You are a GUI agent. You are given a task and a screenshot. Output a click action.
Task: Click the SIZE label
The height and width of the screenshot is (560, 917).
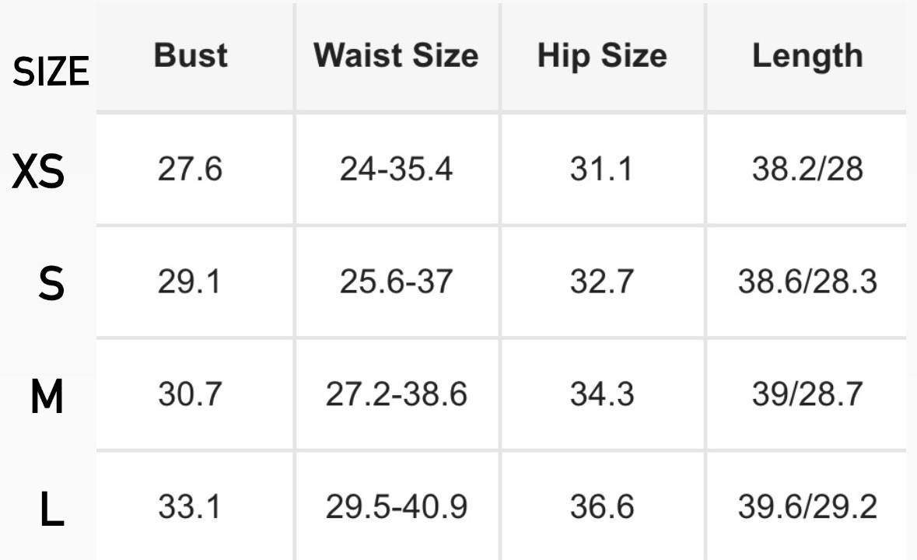tap(51, 72)
